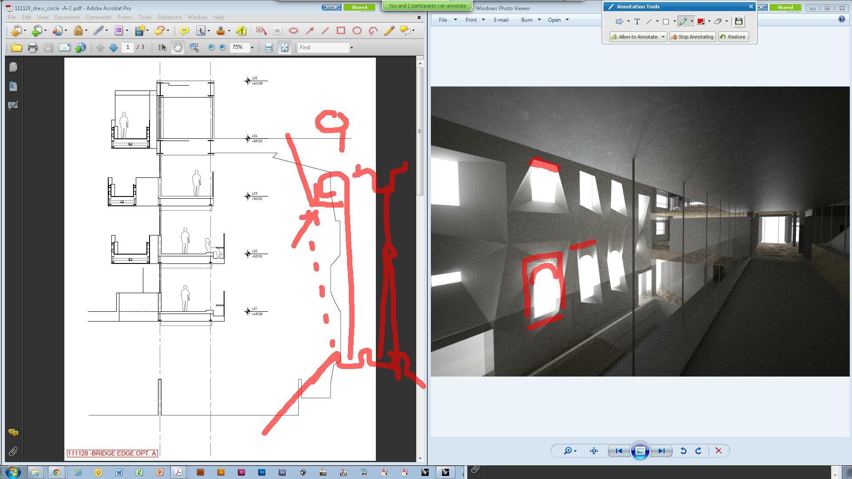Open Photoshop from the taskbar
852x479 pixels.
point(262,472)
